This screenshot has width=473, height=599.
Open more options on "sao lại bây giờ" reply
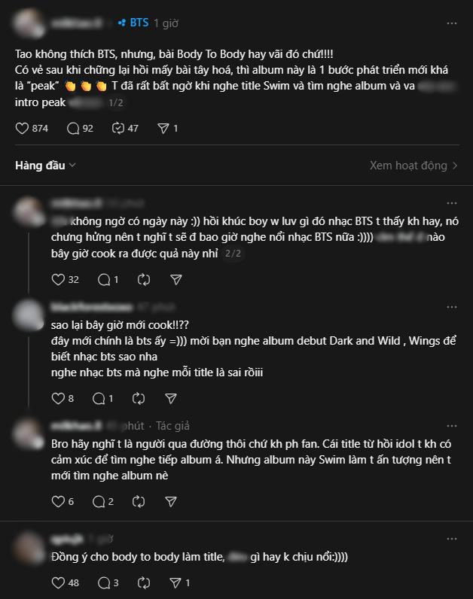click(451, 307)
